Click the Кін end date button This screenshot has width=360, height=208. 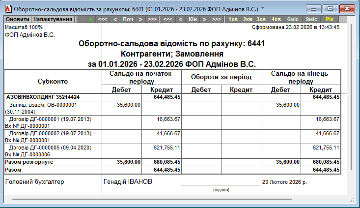click(x=192, y=19)
